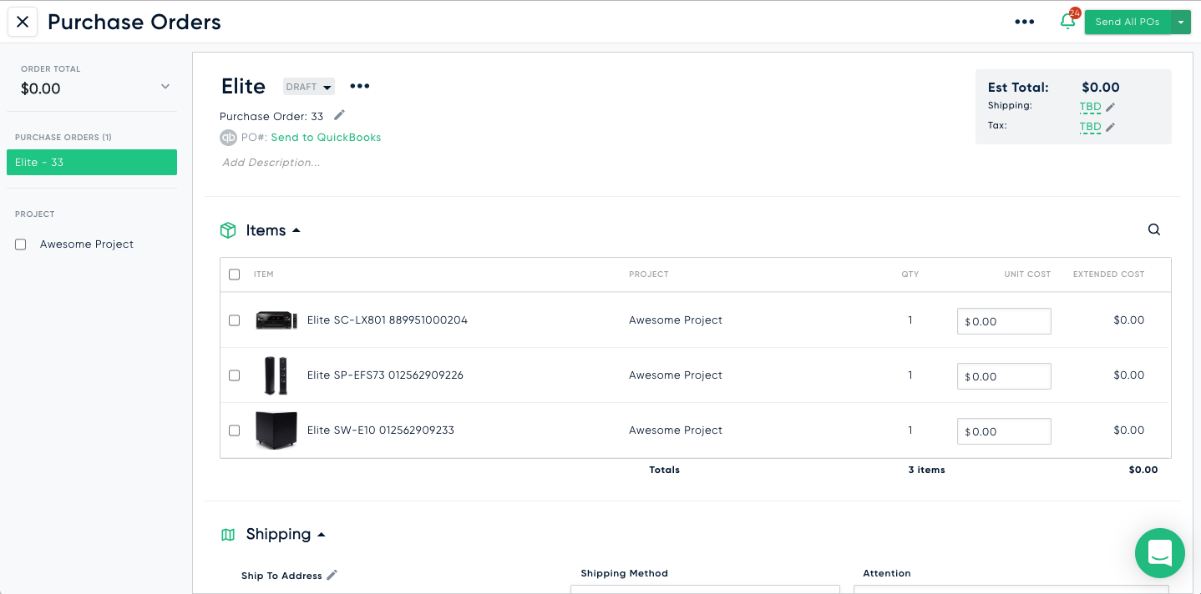The image size is (1201, 594).
Task: Close the Purchase Orders screen
Action: click(x=23, y=22)
